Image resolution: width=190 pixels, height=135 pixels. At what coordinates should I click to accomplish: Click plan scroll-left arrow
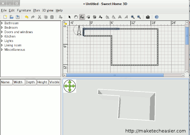point(65,75)
